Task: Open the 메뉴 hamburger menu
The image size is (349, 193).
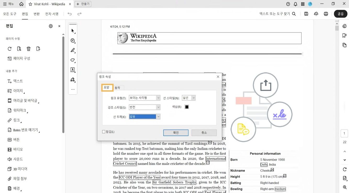Action: click(9, 4)
